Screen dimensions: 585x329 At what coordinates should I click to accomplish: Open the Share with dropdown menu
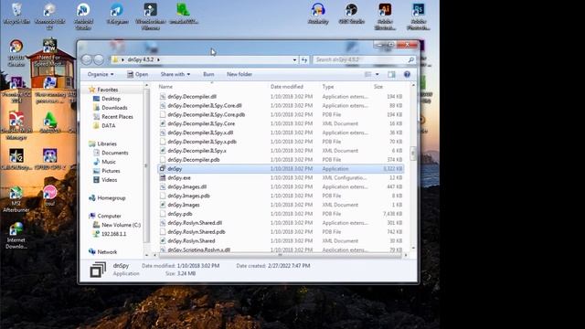[x=175, y=74]
